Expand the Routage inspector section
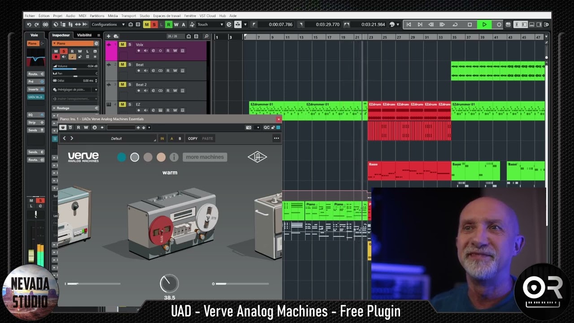Image resolution: width=574 pixels, height=323 pixels. [75, 108]
